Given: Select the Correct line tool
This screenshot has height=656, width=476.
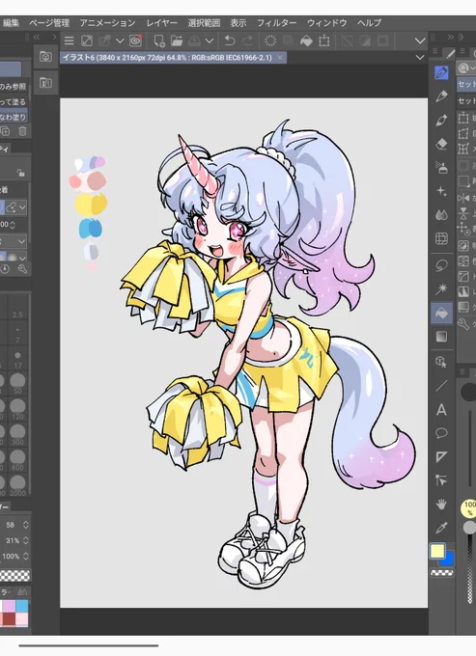Looking at the screenshot, I should point(441,479).
